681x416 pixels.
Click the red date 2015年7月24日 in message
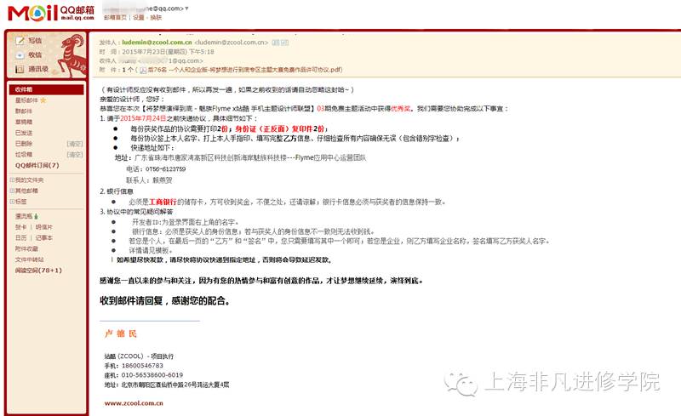[x=143, y=118]
